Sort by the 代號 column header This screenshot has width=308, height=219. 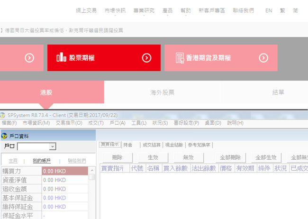point(137,168)
